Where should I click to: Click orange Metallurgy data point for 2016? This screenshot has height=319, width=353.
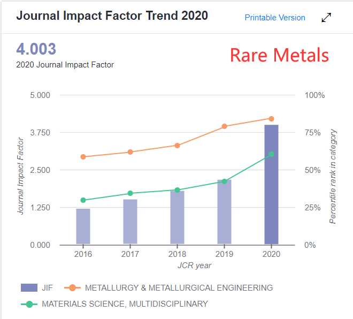coord(83,157)
